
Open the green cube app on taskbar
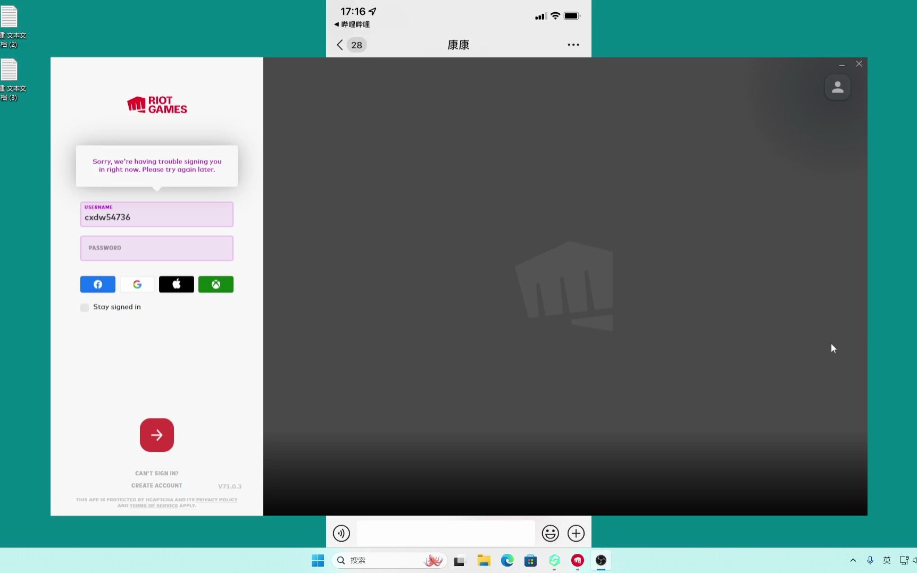554,560
